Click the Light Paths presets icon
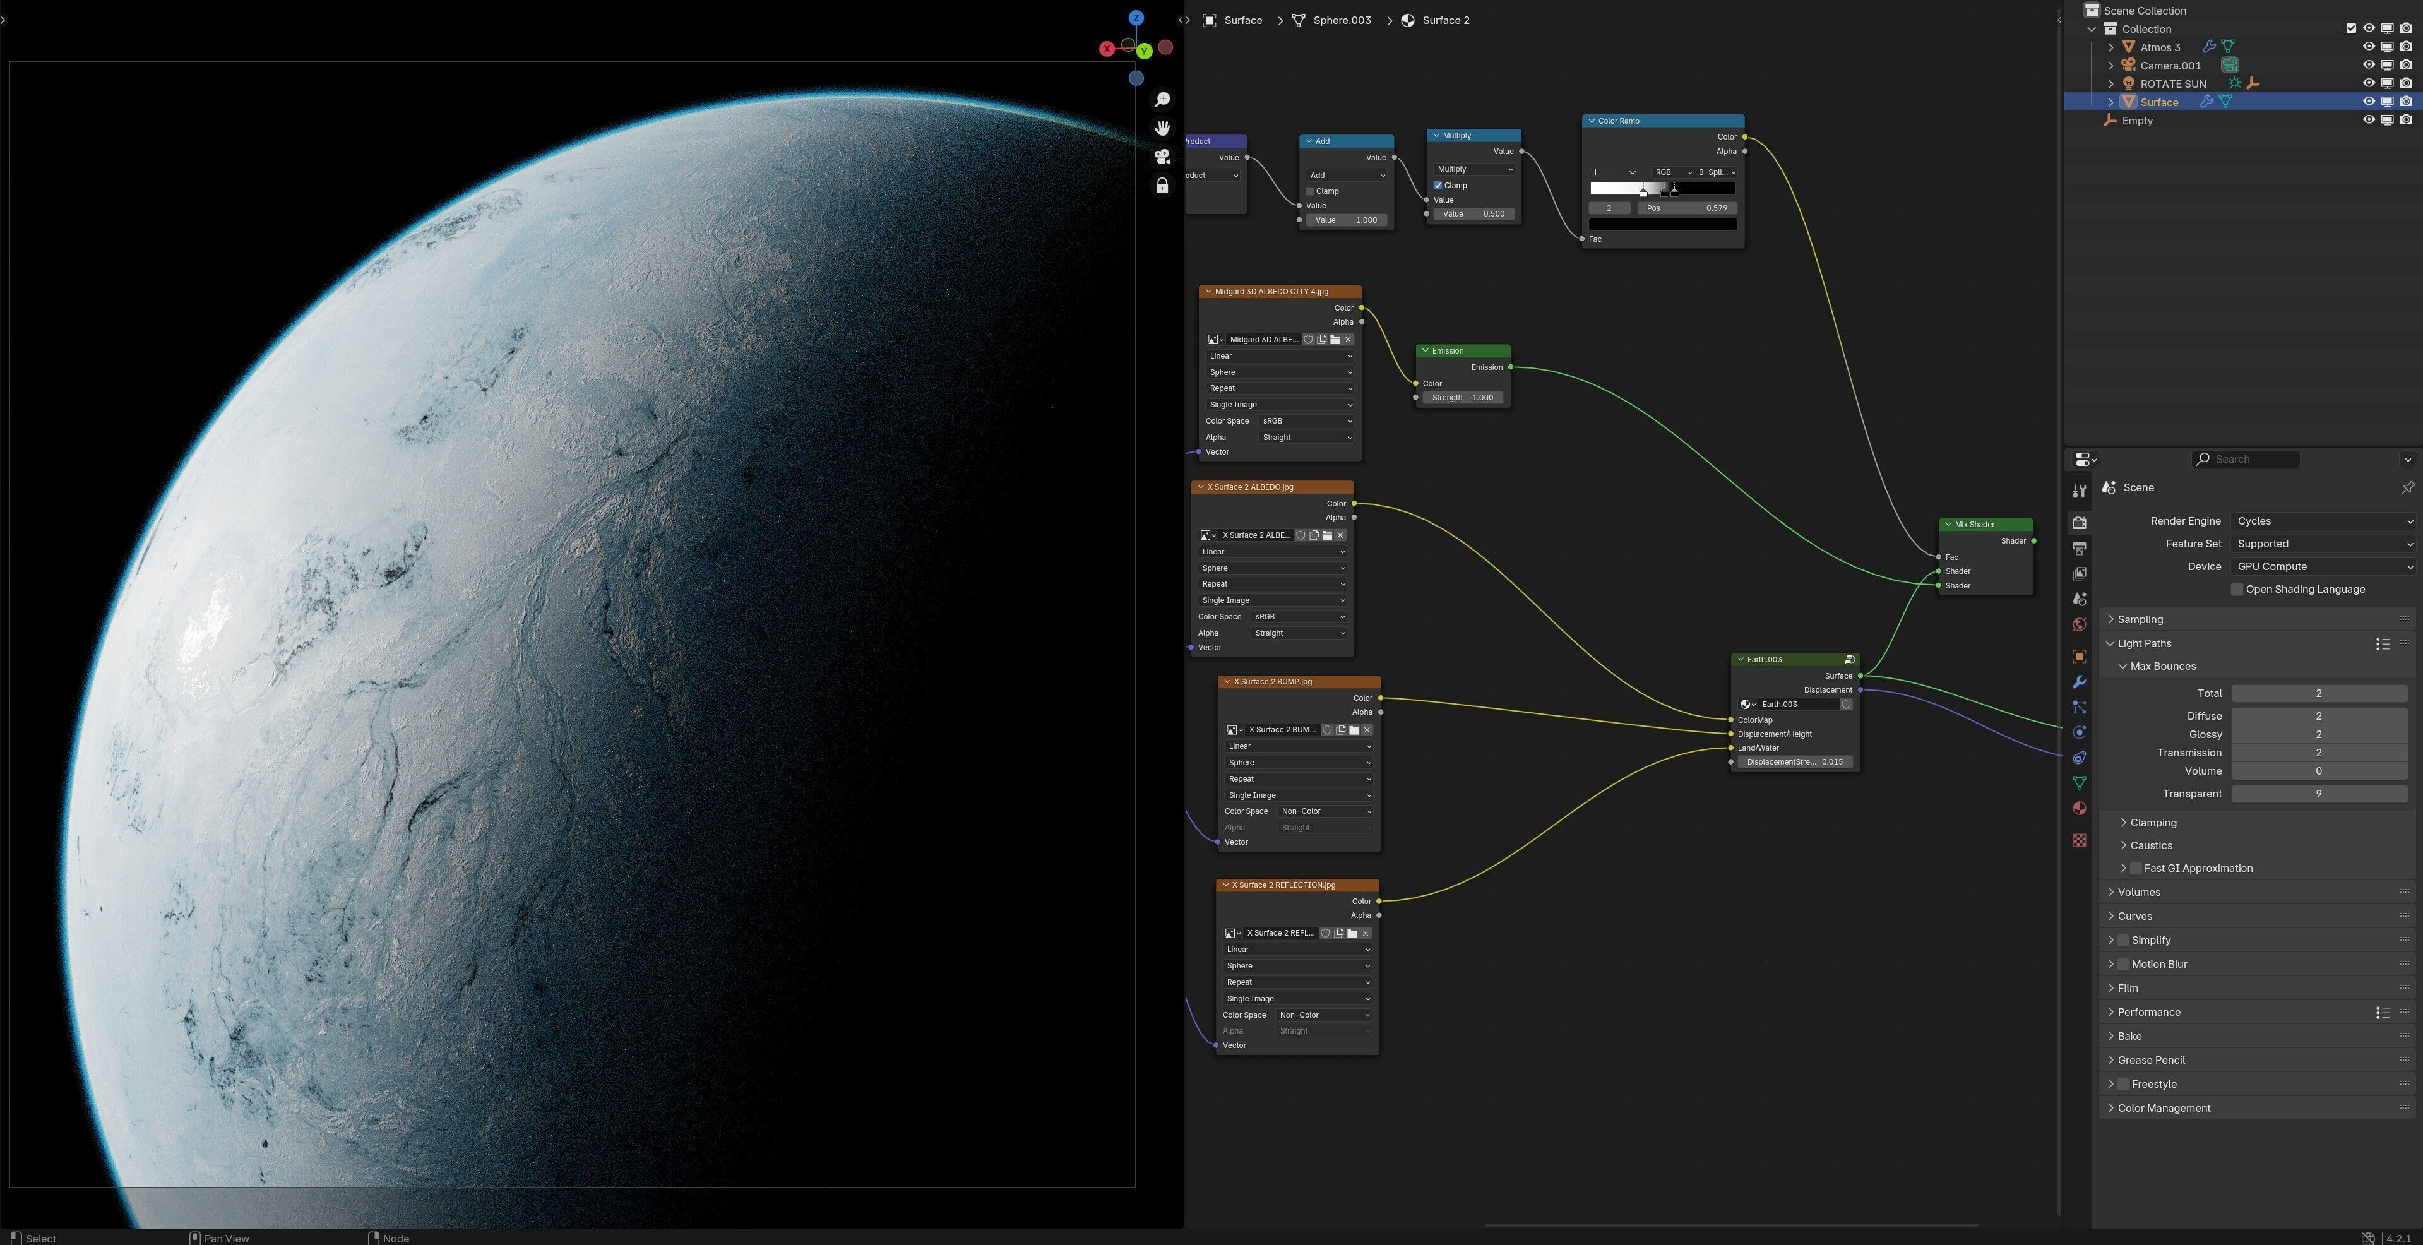 (2383, 644)
